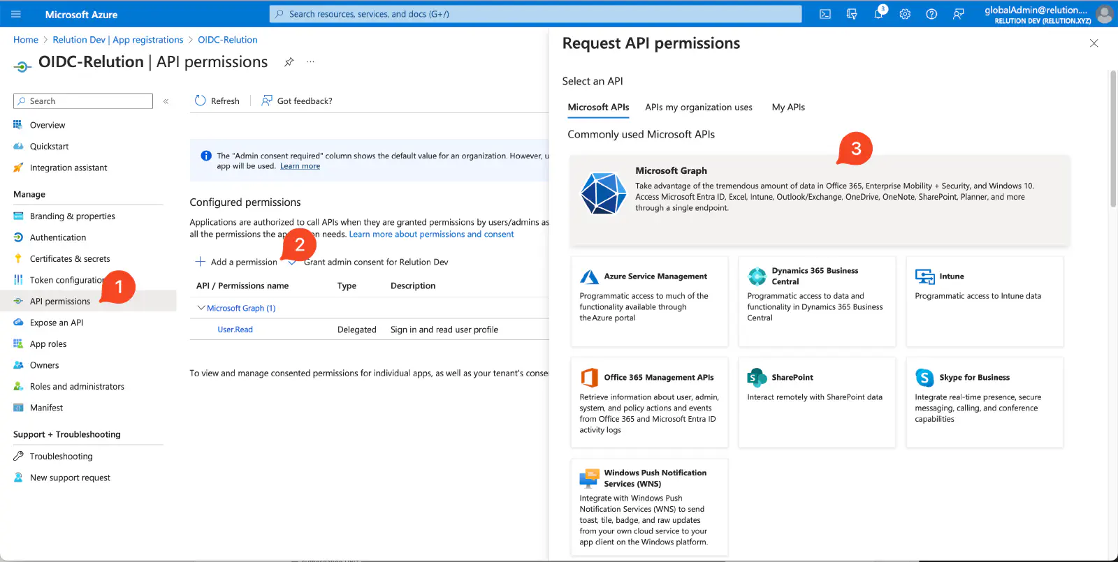Close the Request API permissions panel
Image resolution: width=1118 pixels, height=562 pixels.
tap(1094, 43)
